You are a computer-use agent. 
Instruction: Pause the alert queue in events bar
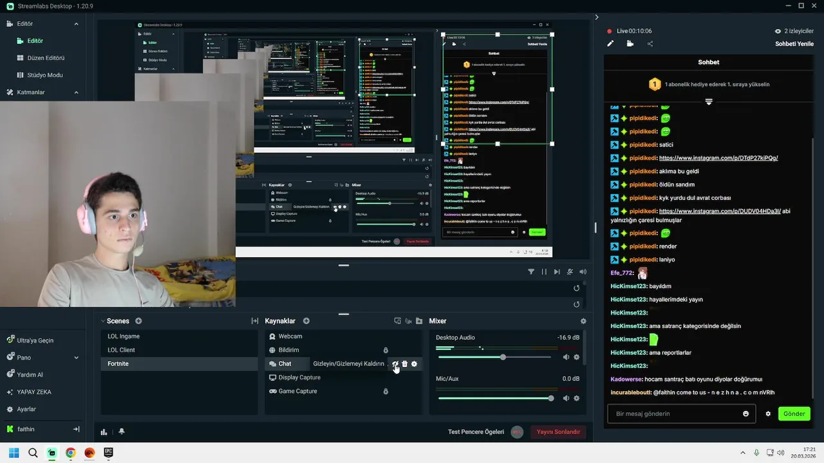(544, 272)
